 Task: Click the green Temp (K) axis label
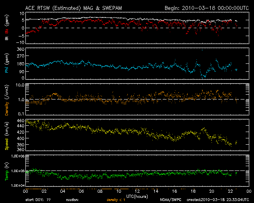click(6, 171)
